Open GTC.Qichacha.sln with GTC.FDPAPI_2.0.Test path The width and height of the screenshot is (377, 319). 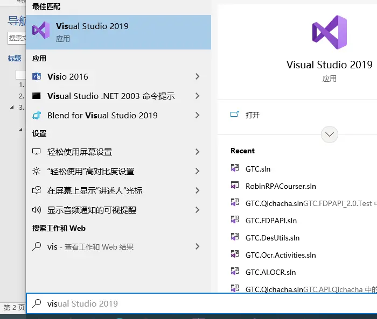311,203
